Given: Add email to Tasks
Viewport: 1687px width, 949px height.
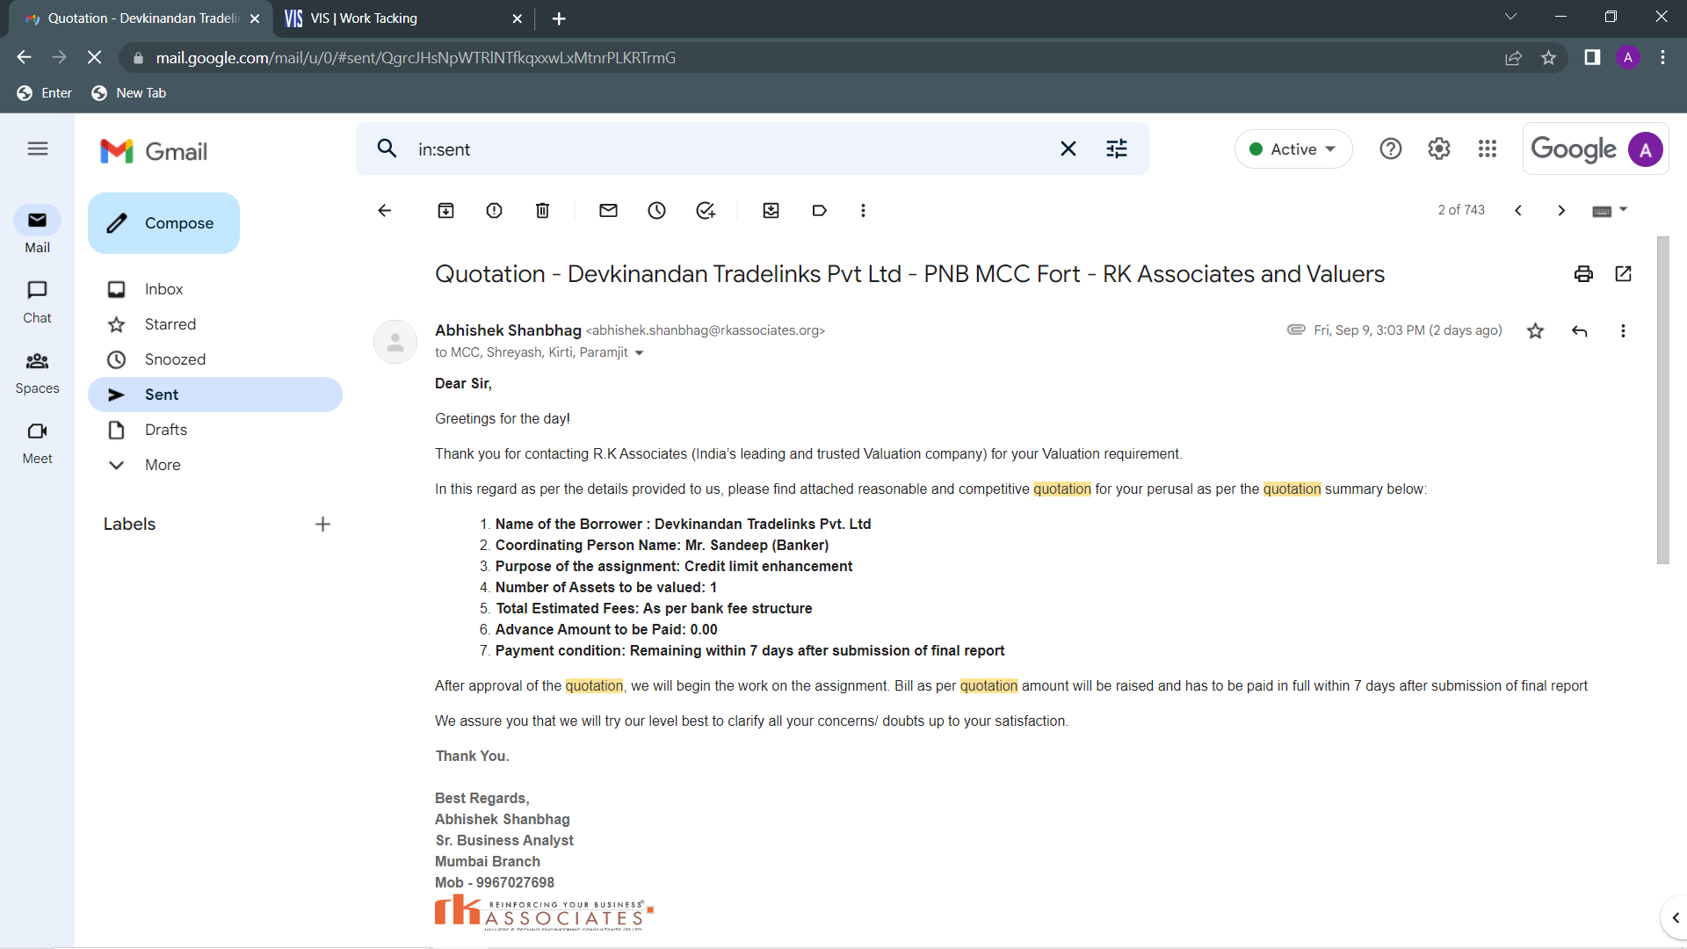Looking at the screenshot, I should pos(706,211).
